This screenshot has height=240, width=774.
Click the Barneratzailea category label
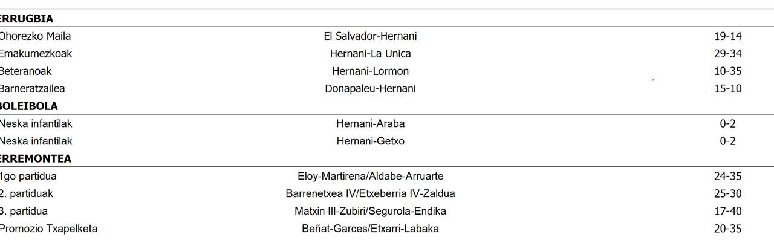click(x=32, y=89)
